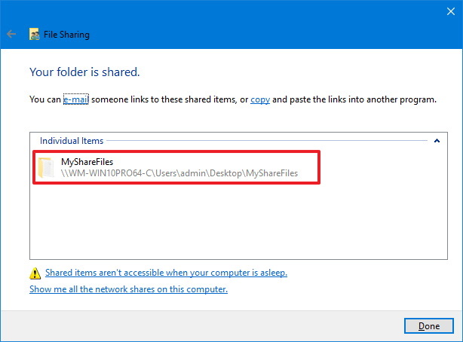Viewport: 463px width, 342px height.
Task: Click the yellow warning icon
Action: click(x=35, y=273)
